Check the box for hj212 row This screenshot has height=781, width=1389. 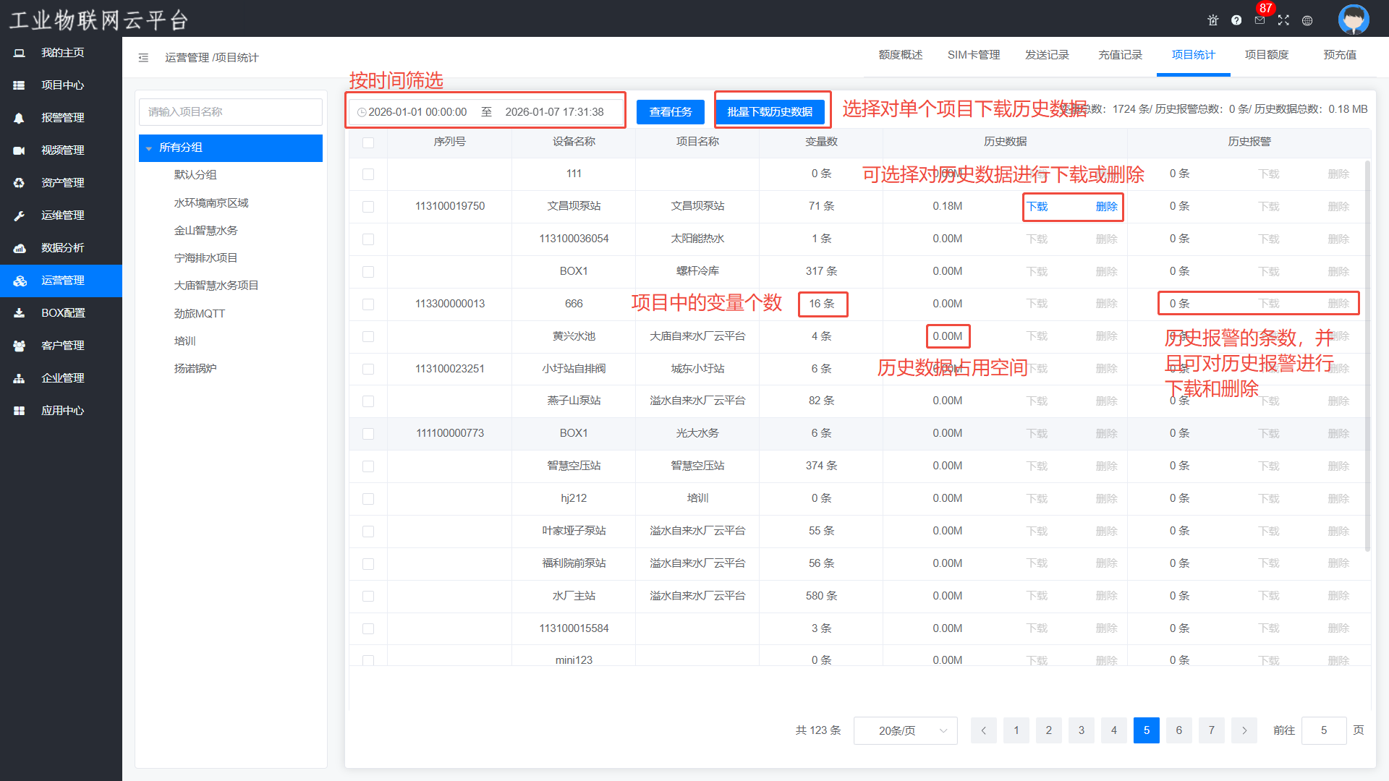point(368,499)
